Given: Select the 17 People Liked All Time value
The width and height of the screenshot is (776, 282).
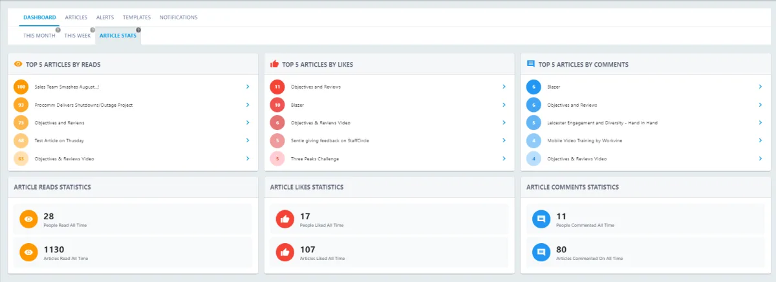Looking at the screenshot, I should [x=305, y=216].
